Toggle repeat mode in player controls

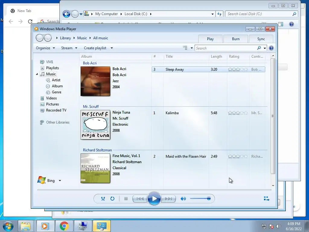pos(112,199)
